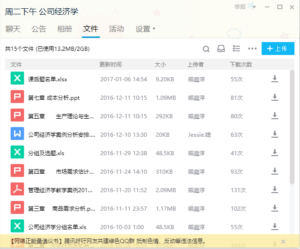Sort files by 更新时间 column header

tap(110, 65)
